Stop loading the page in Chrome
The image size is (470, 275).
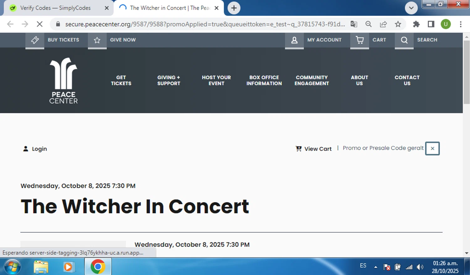tap(39, 24)
